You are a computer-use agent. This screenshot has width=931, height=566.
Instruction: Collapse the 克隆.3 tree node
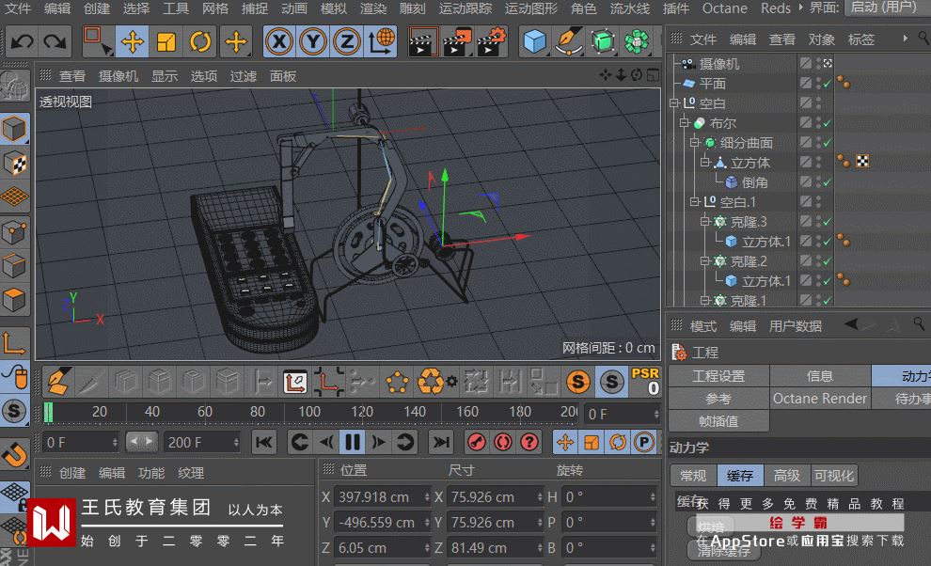[x=705, y=222]
